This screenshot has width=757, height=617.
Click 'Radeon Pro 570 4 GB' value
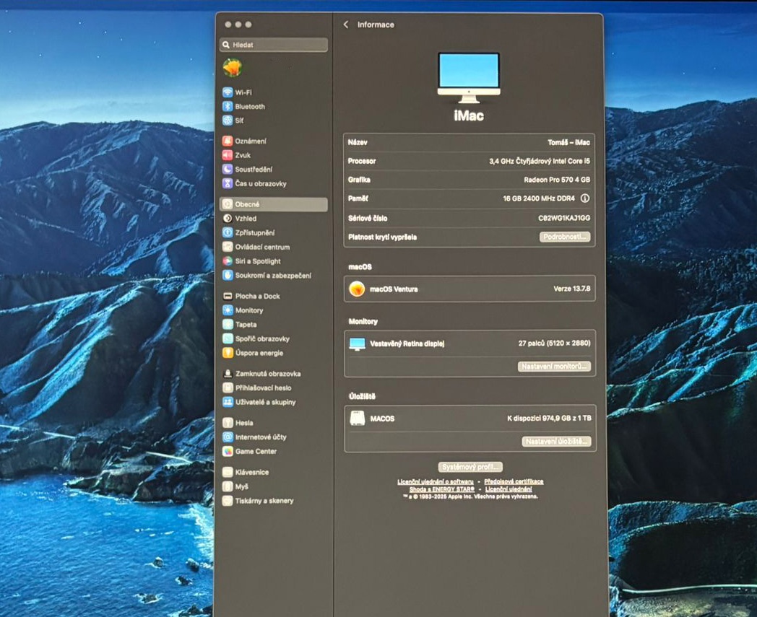pos(557,180)
